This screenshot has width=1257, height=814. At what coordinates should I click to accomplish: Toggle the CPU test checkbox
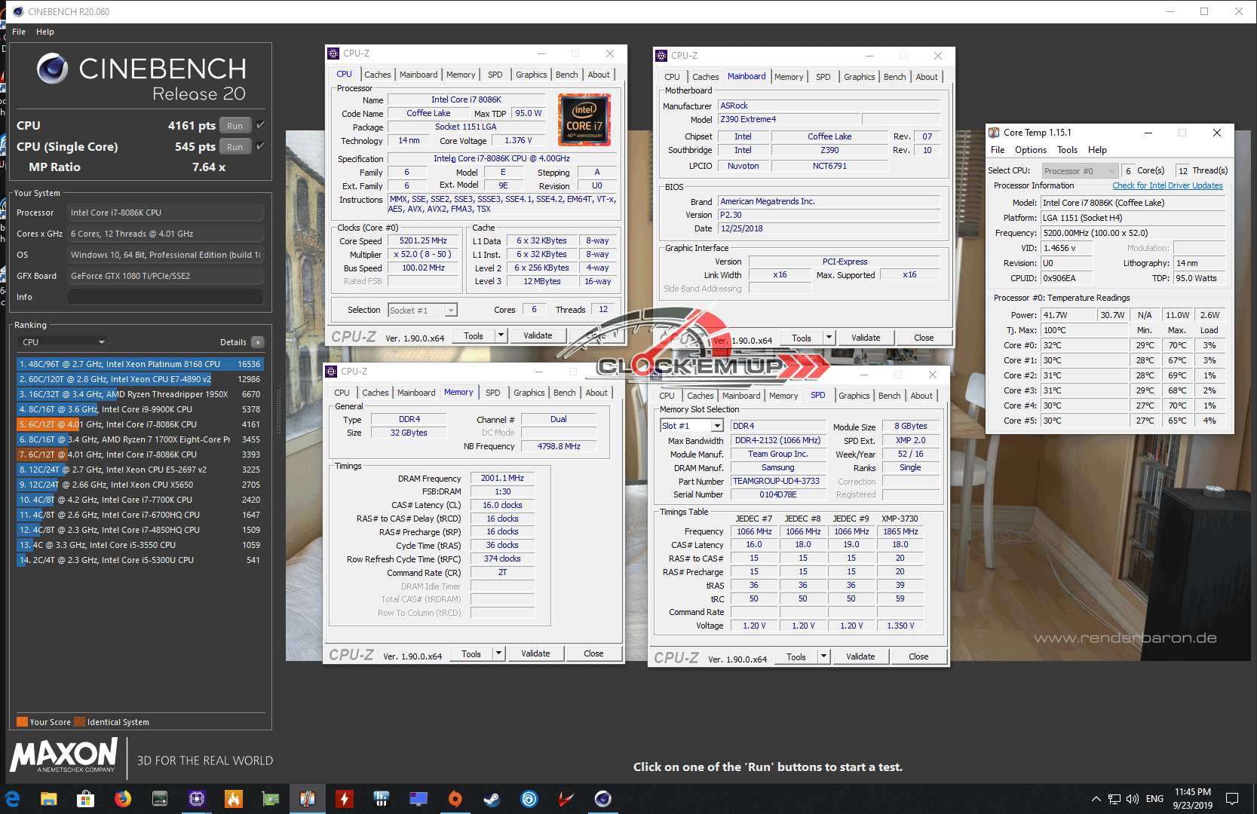pos(260,125)
